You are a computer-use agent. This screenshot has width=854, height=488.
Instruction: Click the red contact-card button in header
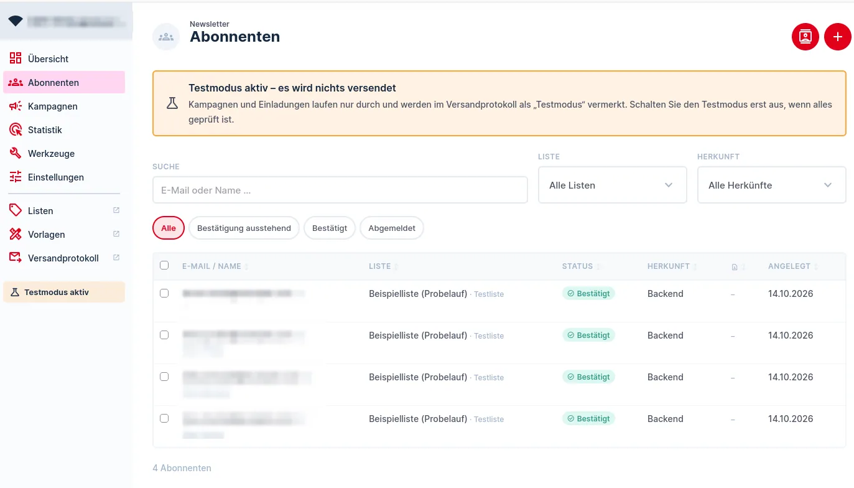click(x=805, y=37)
